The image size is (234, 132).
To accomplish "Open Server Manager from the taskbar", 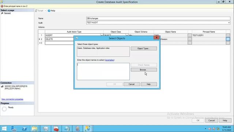I will click(x=14, y=129).
